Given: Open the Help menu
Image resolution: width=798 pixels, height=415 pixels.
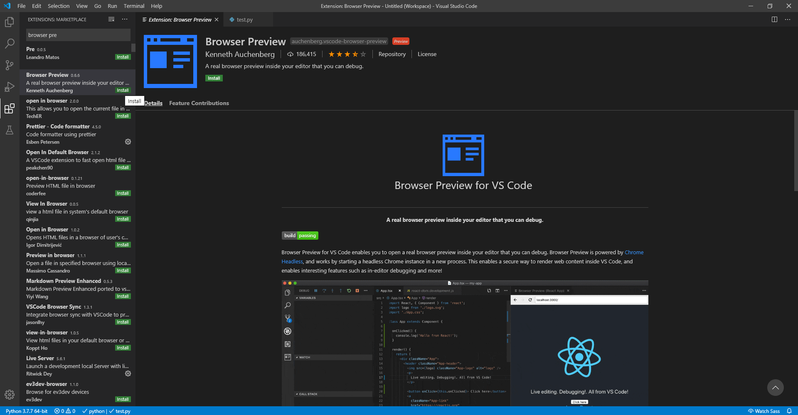Looking at the screenshot, I should [x=157, y=6].
